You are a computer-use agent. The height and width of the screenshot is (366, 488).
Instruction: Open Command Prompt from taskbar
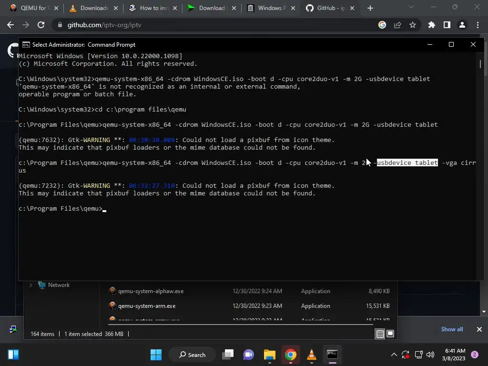click(332, 355)
